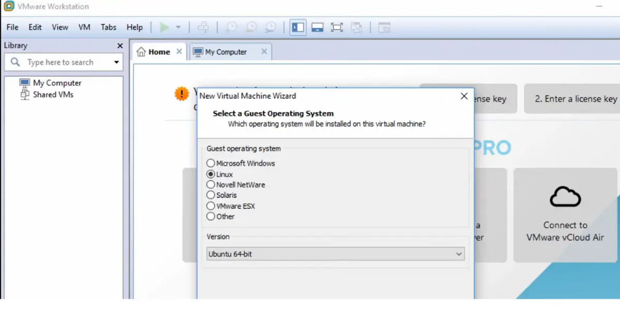Open the Tabs menu

click(x=109, y=27)
